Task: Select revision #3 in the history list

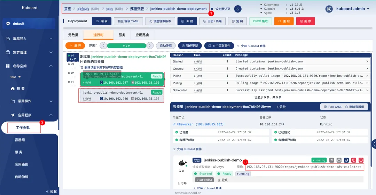Action: point(71,64)
